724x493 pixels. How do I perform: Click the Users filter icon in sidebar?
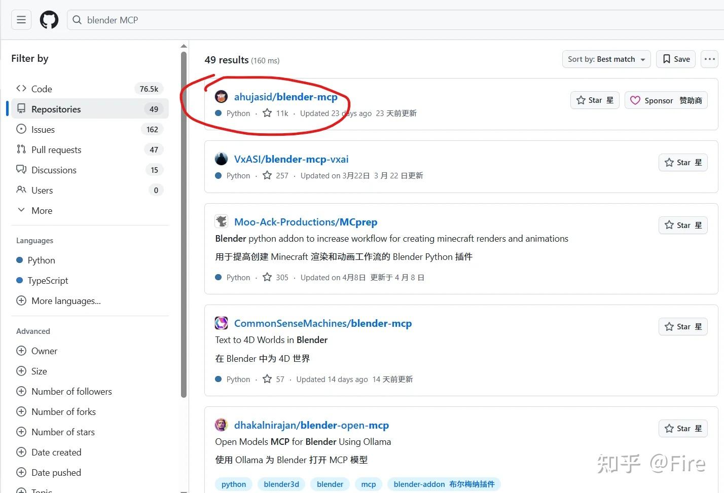(x=21, y=190)
